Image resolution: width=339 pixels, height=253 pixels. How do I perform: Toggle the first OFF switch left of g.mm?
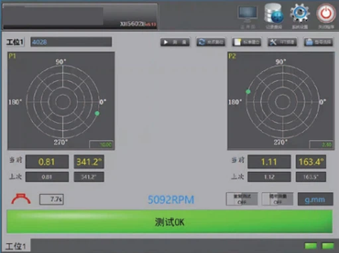(241, 199)
